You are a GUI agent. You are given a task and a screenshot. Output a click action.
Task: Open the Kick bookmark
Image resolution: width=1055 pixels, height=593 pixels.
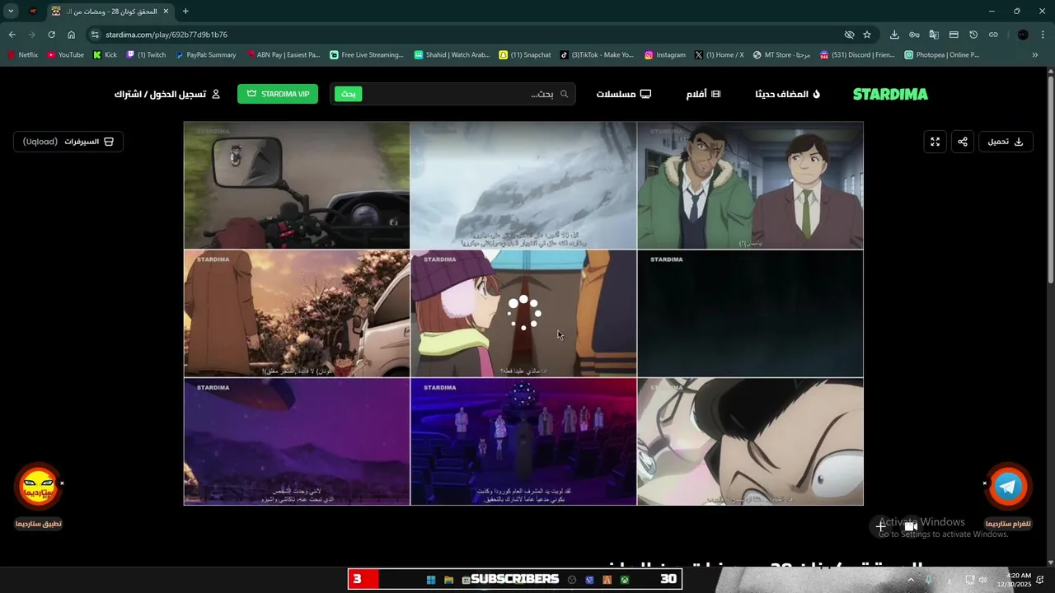click(105, 55)
